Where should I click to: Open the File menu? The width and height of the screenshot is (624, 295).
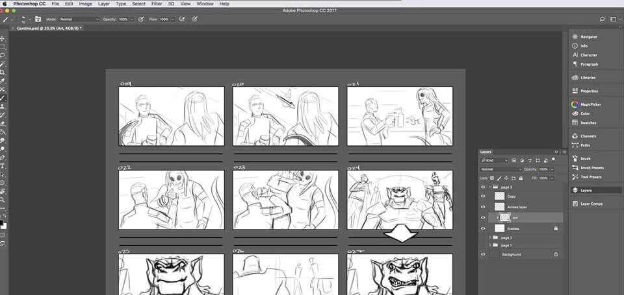[55, 4]
